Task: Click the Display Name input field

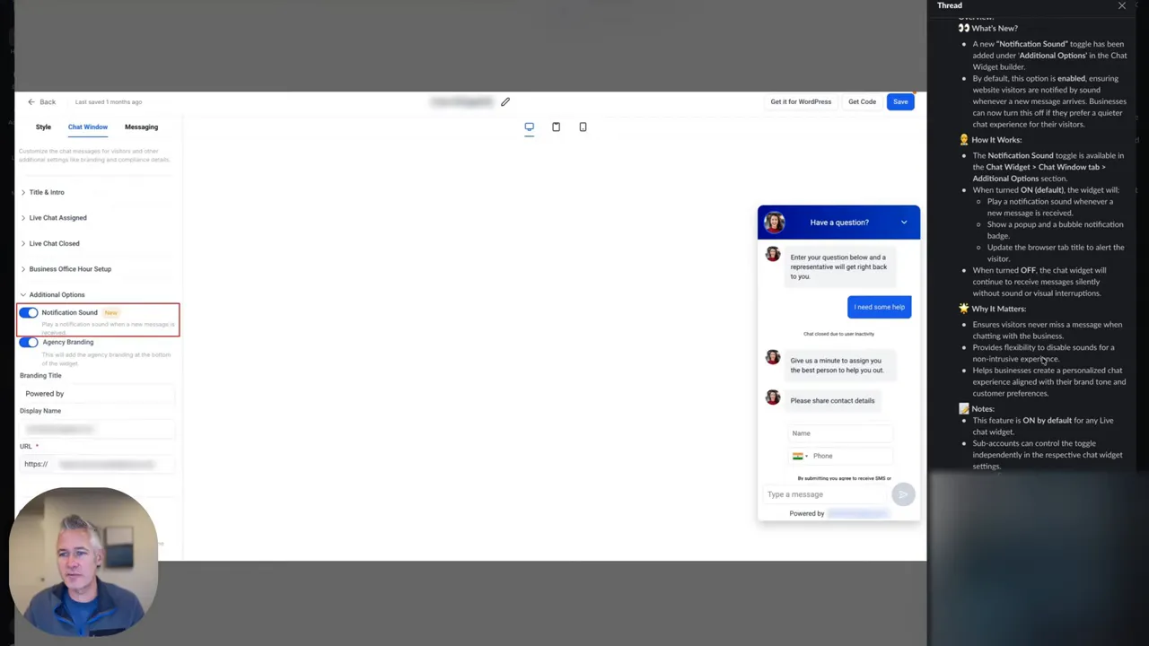Action: (x=97, y=429)
